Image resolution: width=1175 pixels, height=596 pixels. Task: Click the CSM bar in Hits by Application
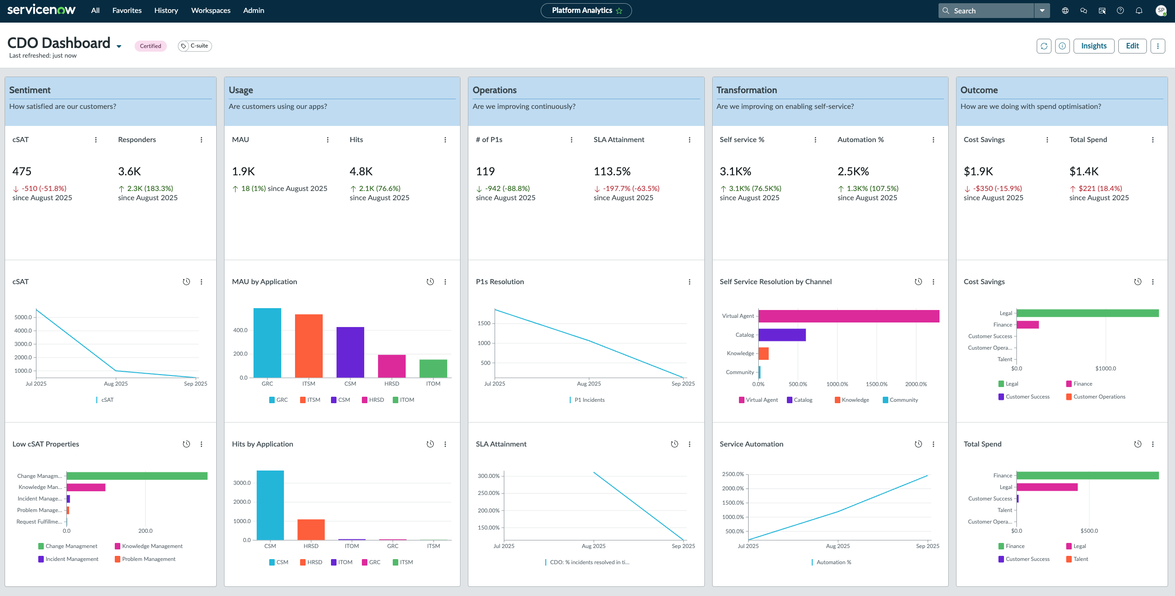270,505
